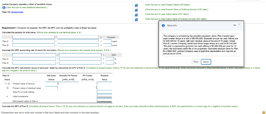
Task: Click Plan B ARR percent result field
Action: 110,63
